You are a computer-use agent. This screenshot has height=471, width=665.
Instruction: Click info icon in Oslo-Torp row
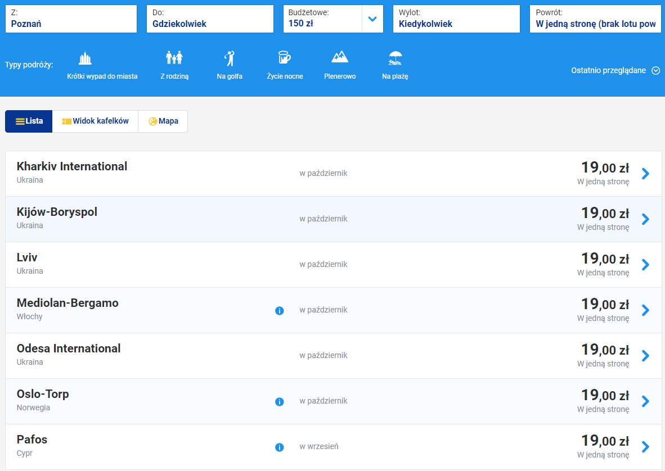tap(280, 401)
